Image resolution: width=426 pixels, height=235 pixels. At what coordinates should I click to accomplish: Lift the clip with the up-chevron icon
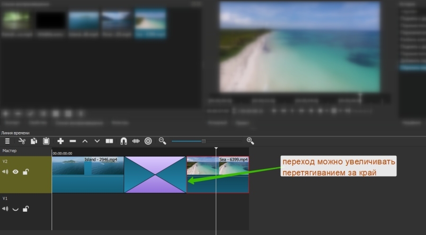click(85, 141)
